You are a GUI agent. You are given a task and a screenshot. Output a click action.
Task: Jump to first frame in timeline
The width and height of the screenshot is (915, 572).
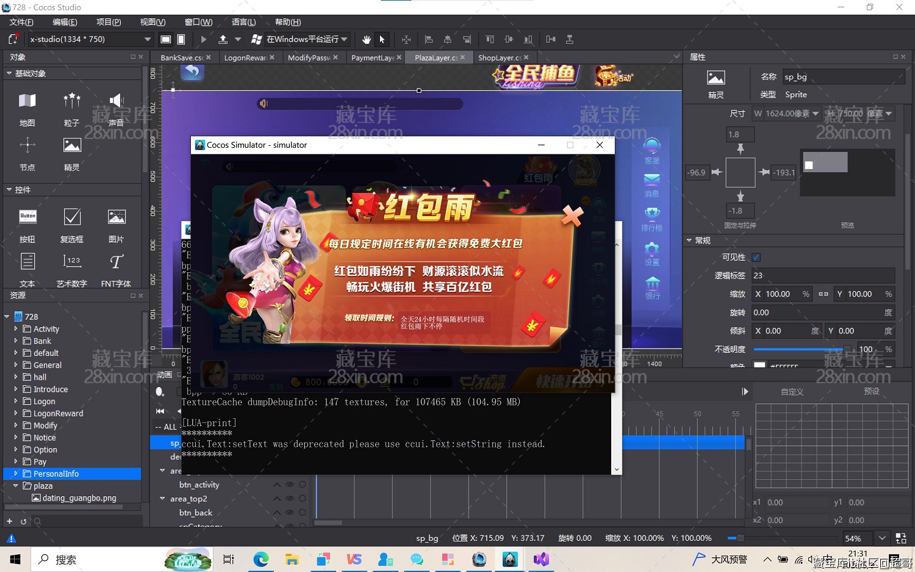(160, 411)
